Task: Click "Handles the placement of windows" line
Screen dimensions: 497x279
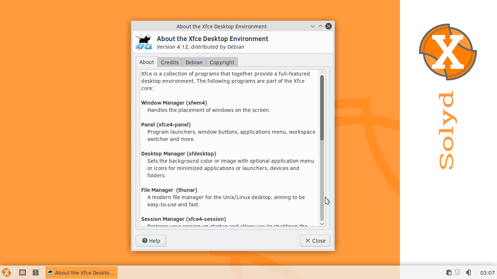Action: coord(209,110)
